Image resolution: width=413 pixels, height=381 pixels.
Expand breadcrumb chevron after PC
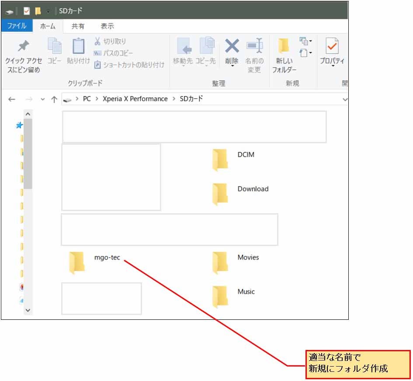click(97, 99)
